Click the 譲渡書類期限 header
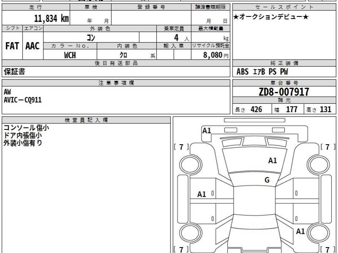 point(210,7)
